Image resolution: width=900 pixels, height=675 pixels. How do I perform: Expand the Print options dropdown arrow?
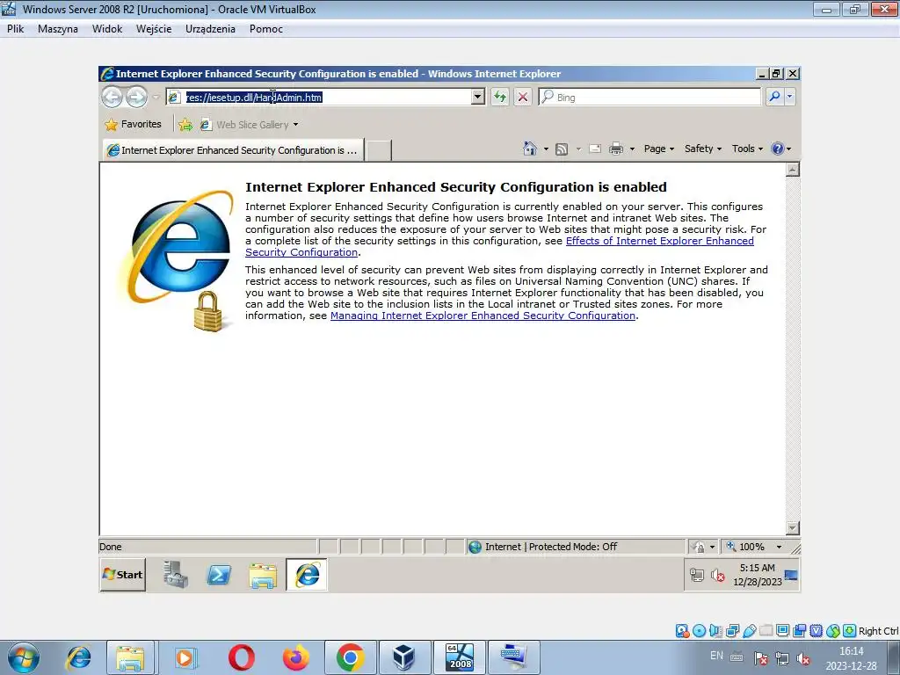pos(632,149)
